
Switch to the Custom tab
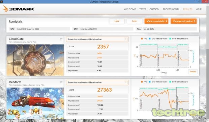[x=154, y=9]
